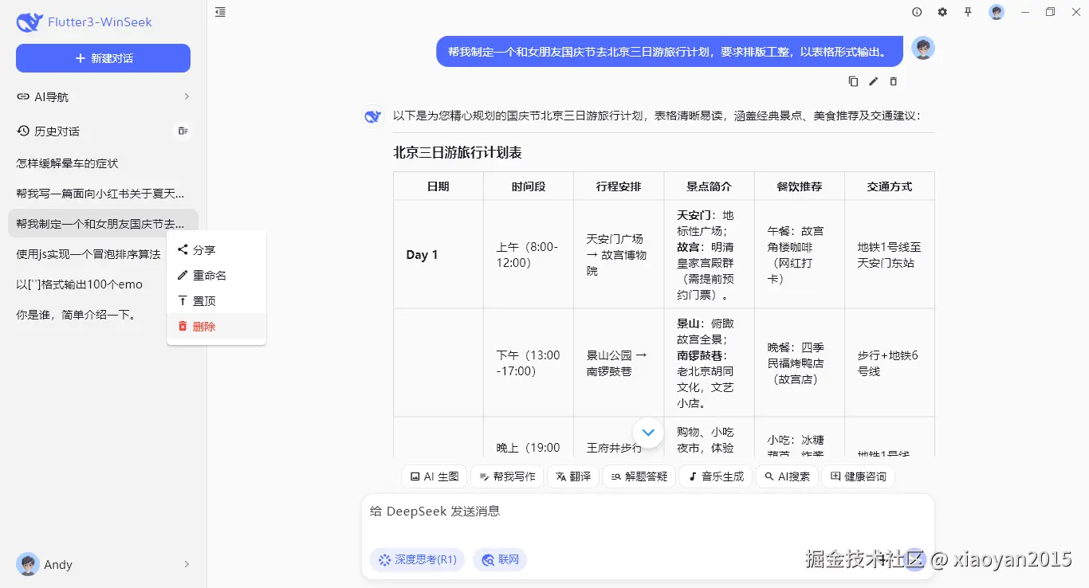
Task: Expand the travel table with the blue chevron
Action: [x=648, y=432]
